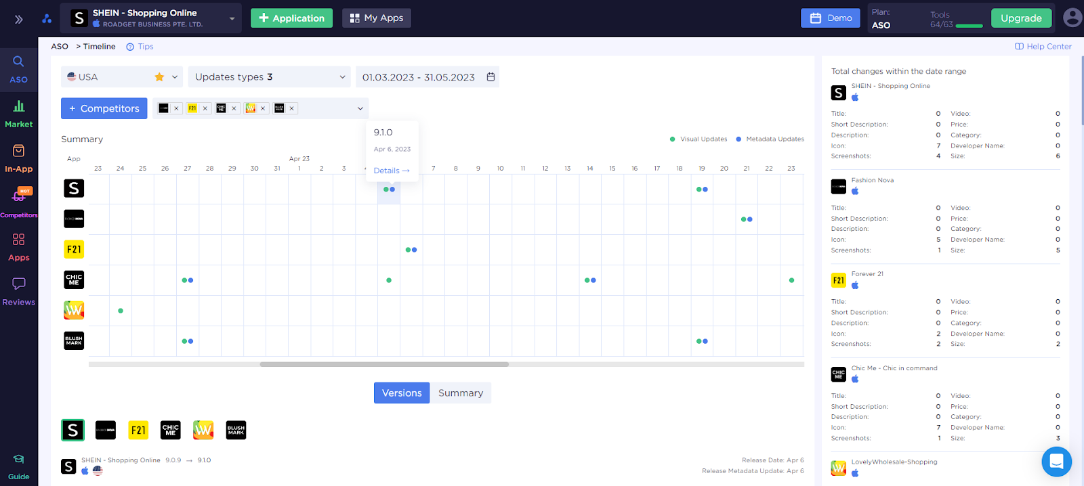Remove the Chic Me competitor chip
The image size is (1084, 486).
click(x=234, y=108)
